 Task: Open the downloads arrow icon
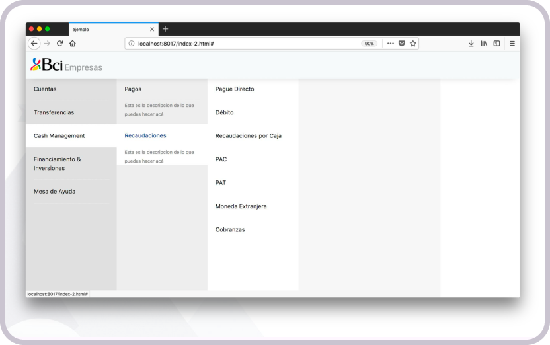point(471,44)
